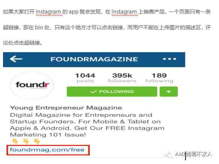Open the 395k followers list
The image size is (219, 164).
point(122,78)
